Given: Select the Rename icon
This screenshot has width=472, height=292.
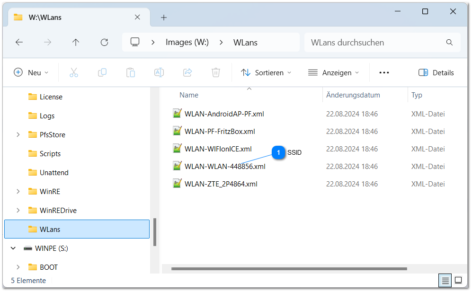Looking at the screenshot, I should click(159, 72).
